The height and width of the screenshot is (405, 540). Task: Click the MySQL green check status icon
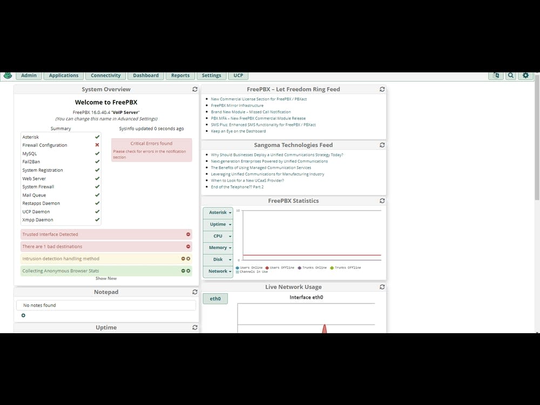pyautogui.click(x=97, y=153)
